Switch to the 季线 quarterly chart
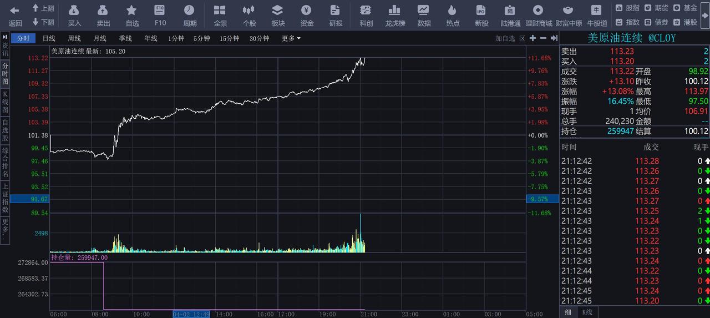The width and height of the screenshot is (710, 318). pyautogui.click(x=125, y=38)
